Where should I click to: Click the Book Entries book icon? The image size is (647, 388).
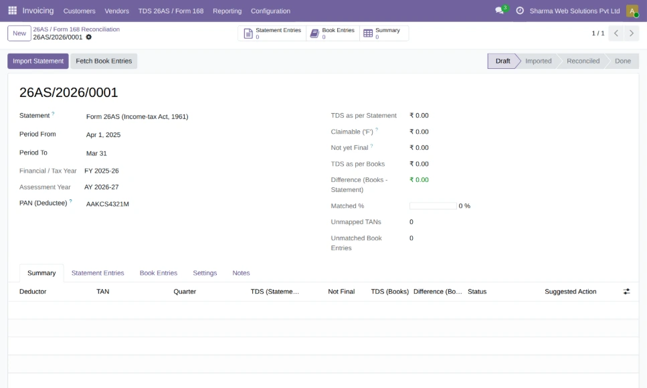pos(314,33)
